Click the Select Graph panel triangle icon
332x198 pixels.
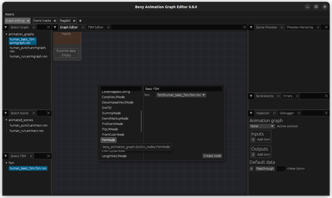point(5,27)
